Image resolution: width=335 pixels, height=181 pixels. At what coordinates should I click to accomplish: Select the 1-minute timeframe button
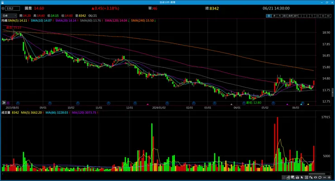tap(301, 16)
